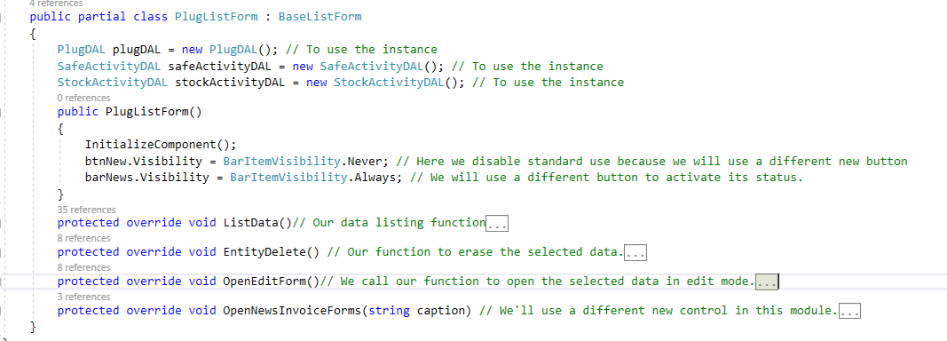Open the 3 references CodeLens link

(x=84, y=297)
